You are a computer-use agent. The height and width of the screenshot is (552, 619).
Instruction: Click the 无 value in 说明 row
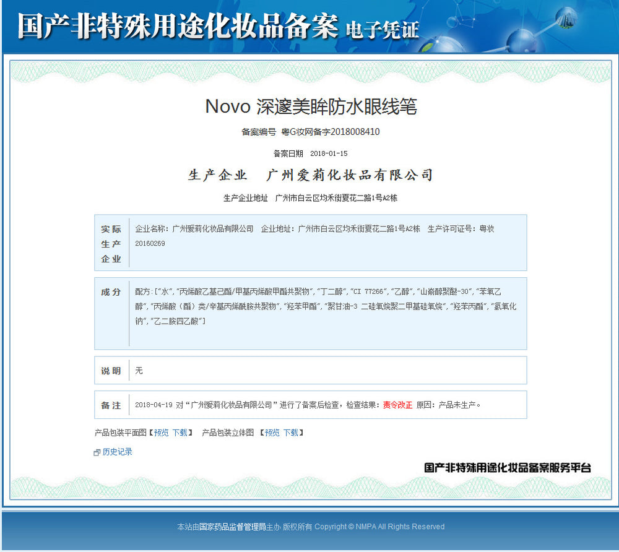(139, 371)
